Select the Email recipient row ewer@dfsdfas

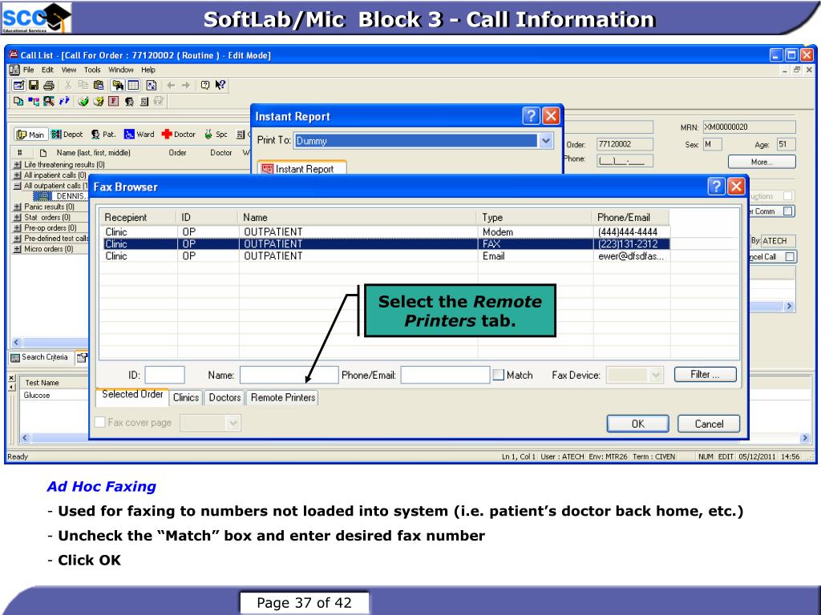[386, 255]
